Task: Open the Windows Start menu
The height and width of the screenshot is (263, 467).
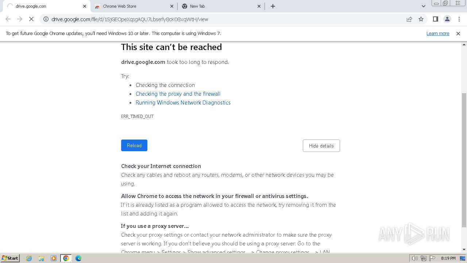Action: coord(10,258)
